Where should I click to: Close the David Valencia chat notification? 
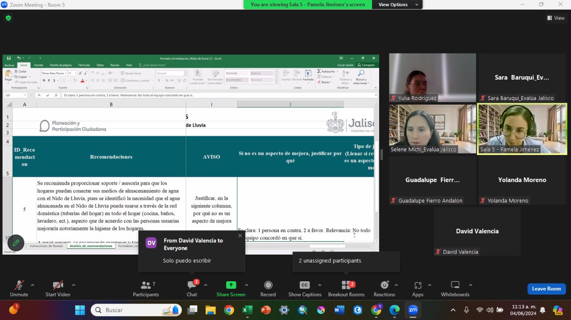click(x=240, y=235)
